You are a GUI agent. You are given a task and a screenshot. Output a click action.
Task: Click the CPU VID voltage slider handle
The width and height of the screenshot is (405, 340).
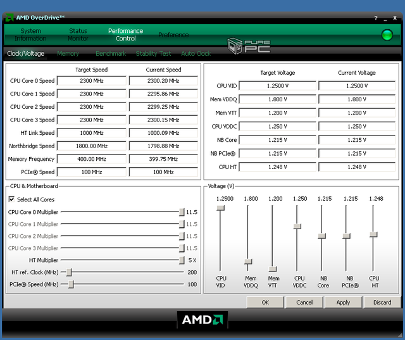[221, 208]
